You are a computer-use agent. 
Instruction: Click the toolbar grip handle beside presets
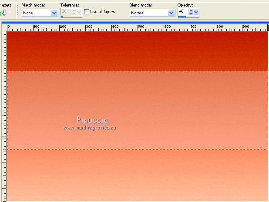point(17,10)
